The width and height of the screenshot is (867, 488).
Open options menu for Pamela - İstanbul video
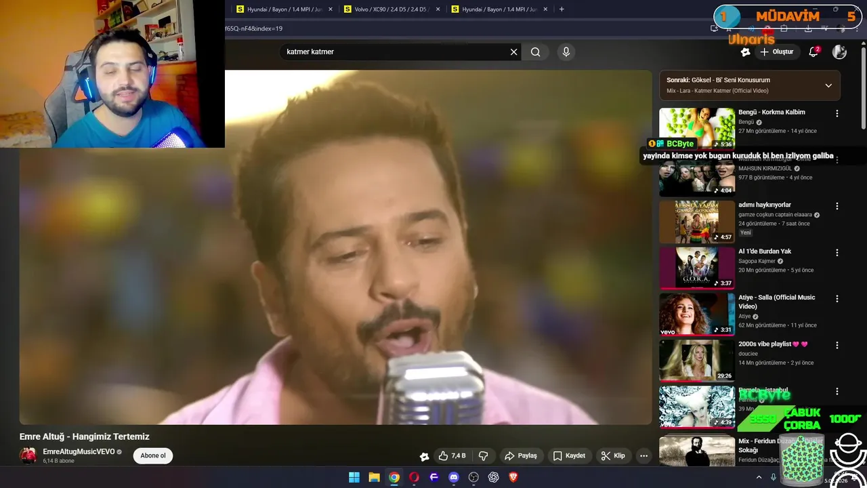837,391
